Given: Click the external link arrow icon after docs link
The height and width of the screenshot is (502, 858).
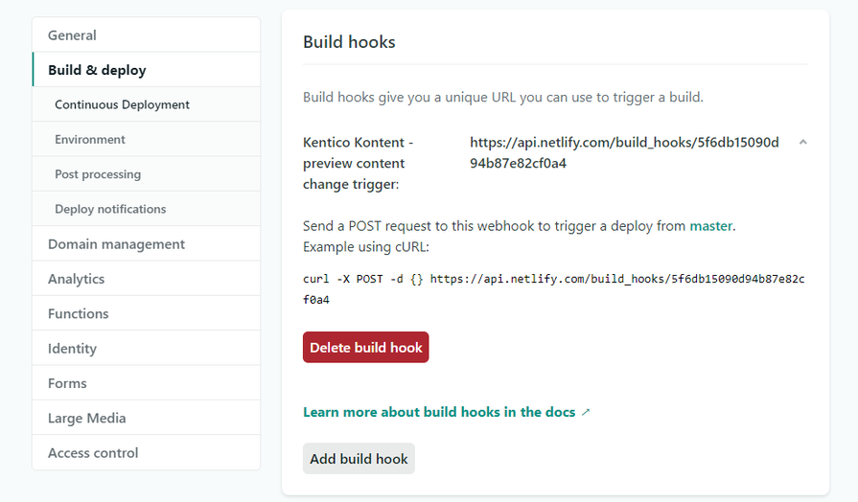Looking at the screenshot, I should (x=586, y=413).
